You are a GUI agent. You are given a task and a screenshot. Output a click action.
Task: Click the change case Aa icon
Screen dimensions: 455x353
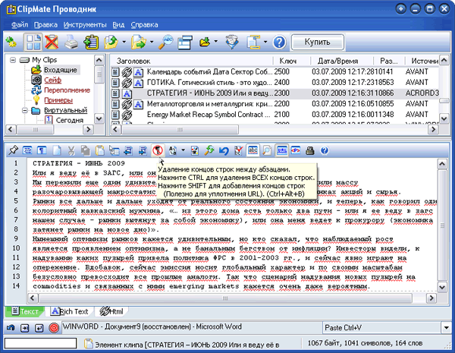coord(173,150)
